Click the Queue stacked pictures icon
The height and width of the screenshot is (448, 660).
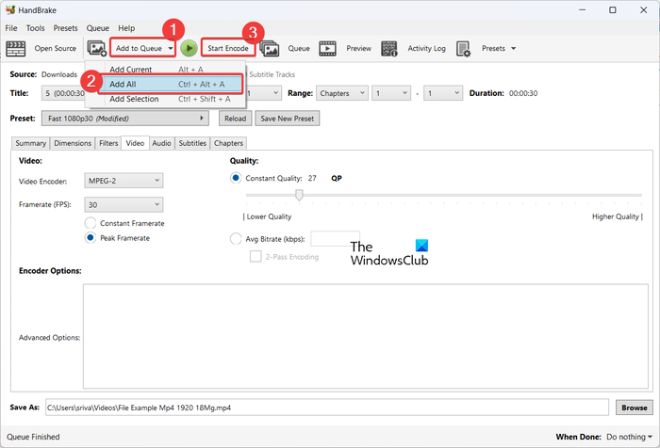[x=270, y=49]
